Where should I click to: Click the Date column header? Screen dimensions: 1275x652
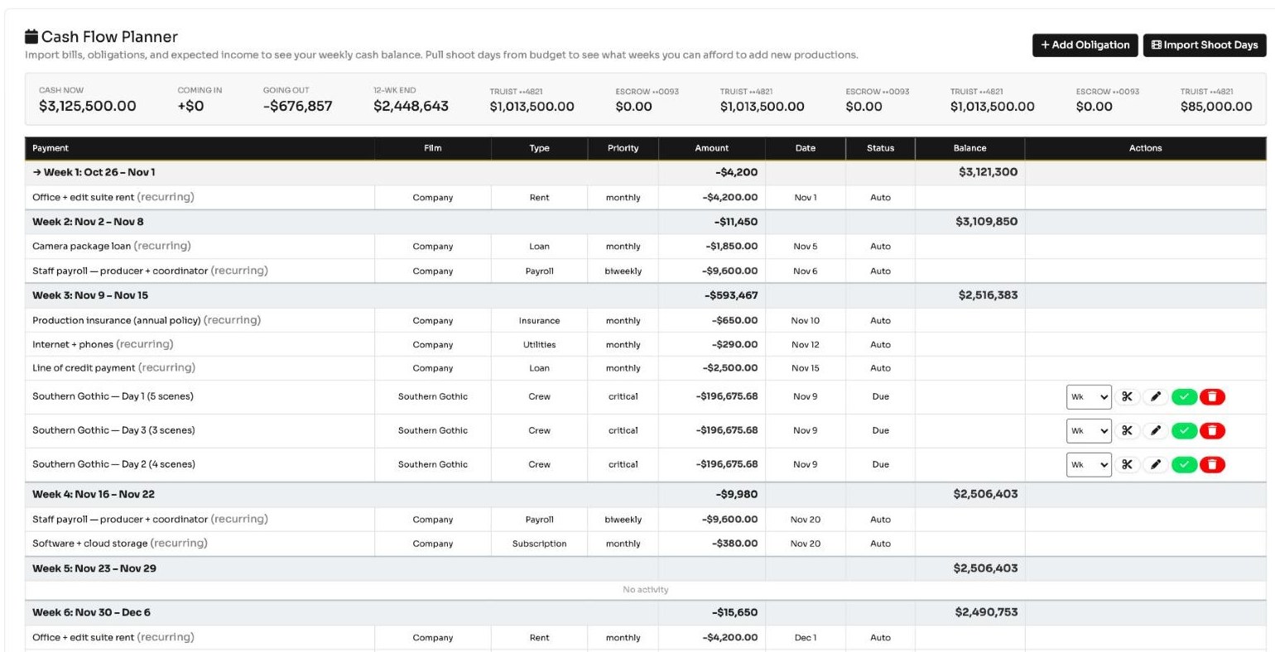[806, 148]
